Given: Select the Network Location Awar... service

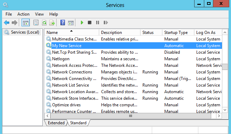Looking at the screenshot, I should 75,92.
